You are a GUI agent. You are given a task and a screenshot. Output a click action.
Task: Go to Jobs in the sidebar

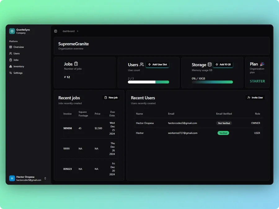pyautogui.click(x=16, y=60)
